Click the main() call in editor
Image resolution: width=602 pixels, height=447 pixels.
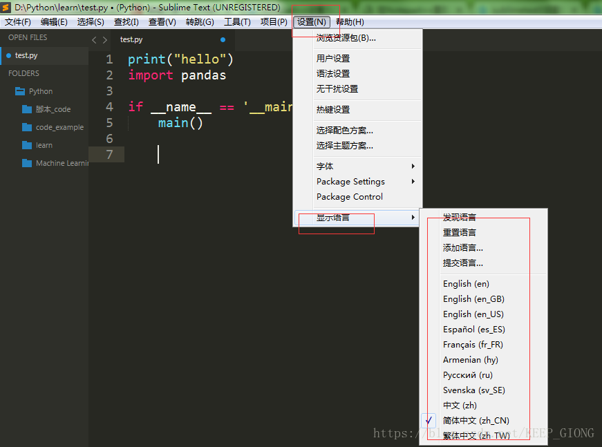(180, 123)
